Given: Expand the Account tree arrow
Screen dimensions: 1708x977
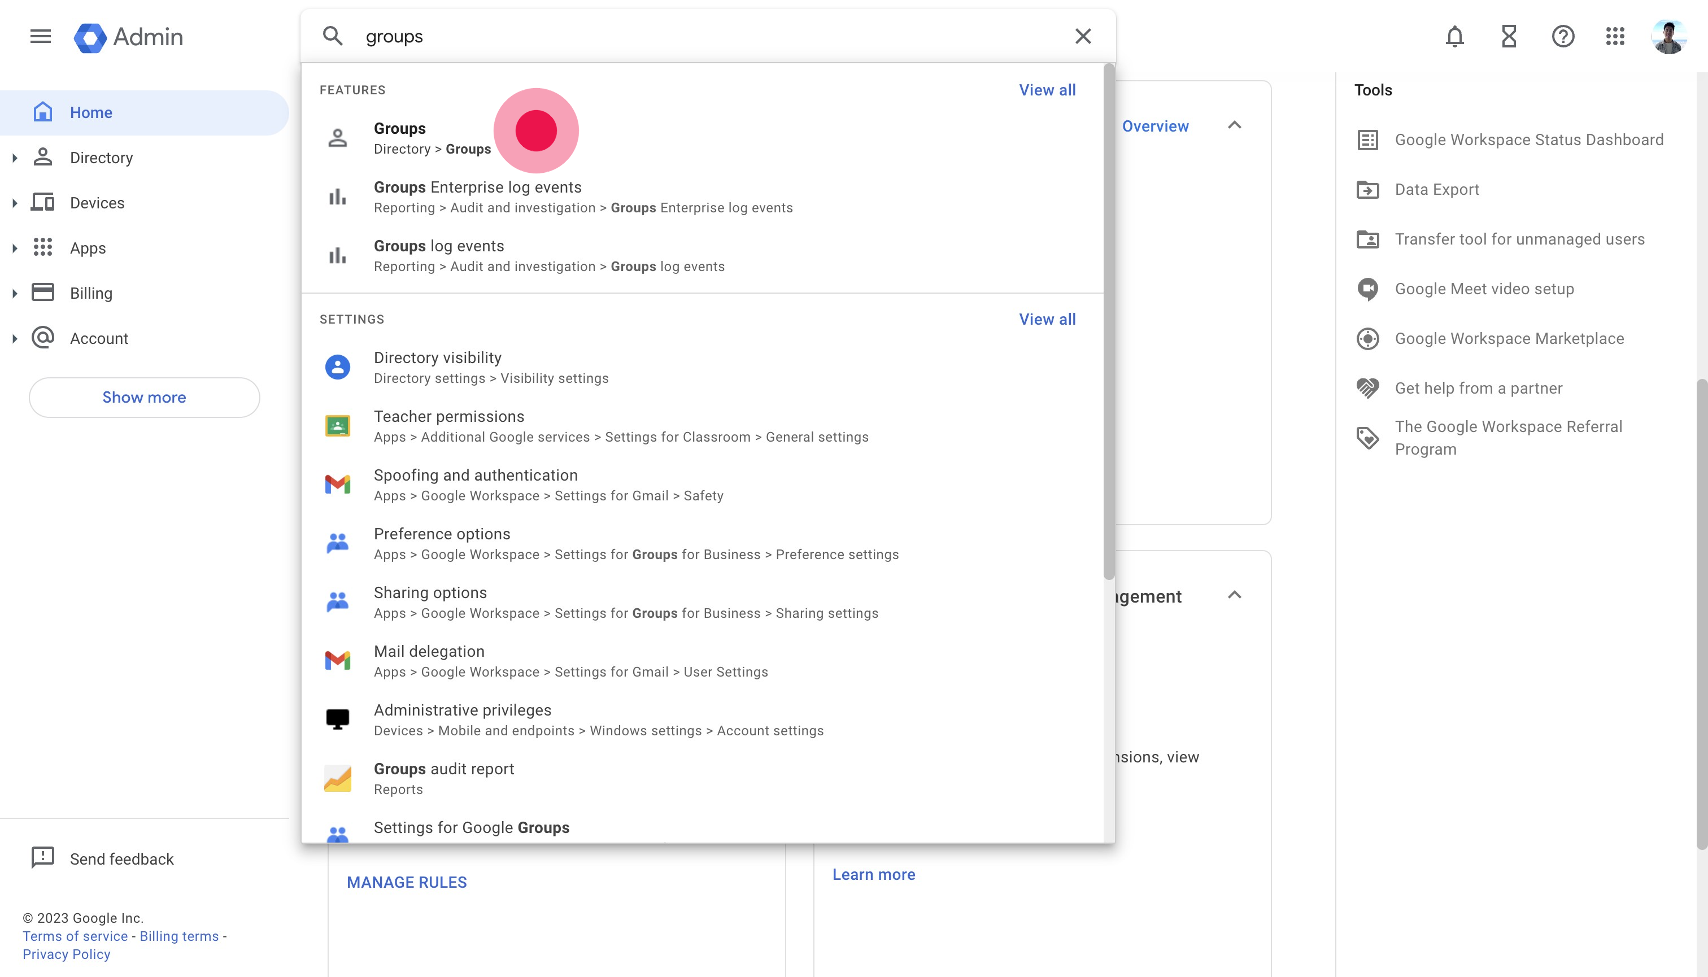Looking at the screenshot, I should click(15, 338).
